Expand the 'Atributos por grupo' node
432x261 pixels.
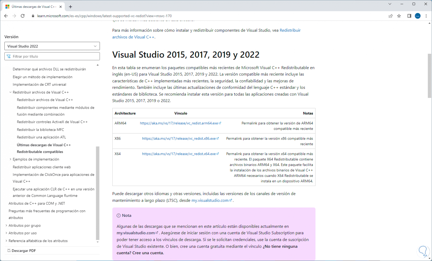point(6,225)
